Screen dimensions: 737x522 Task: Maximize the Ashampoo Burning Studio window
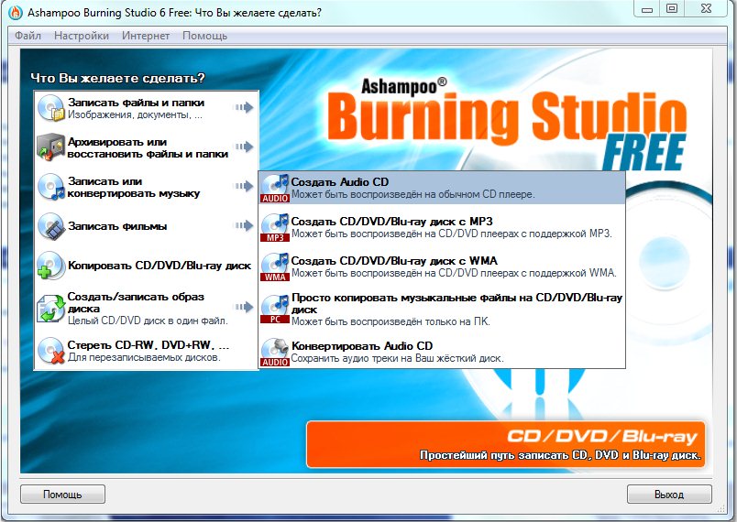coord(672,9)
